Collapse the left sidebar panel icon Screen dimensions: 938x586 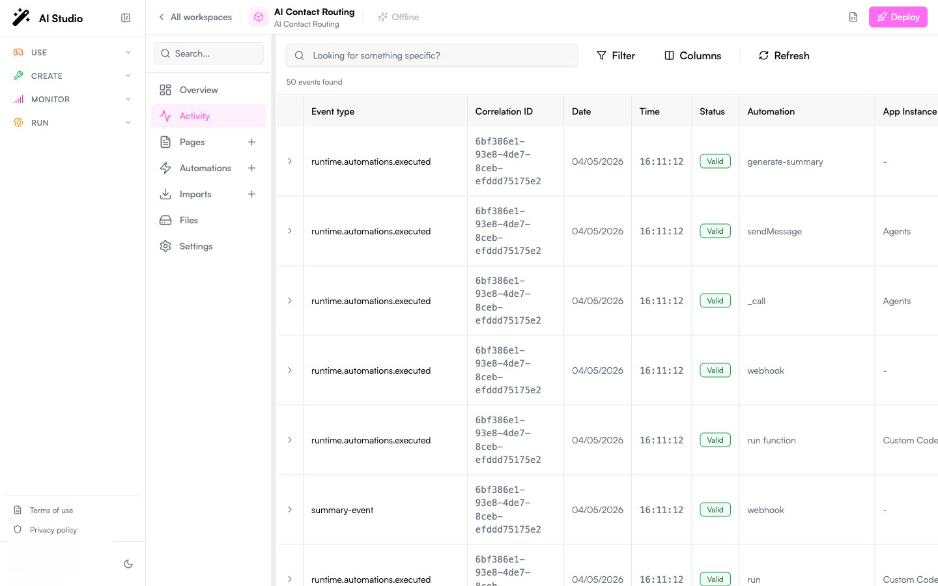[x=126, y=18]
